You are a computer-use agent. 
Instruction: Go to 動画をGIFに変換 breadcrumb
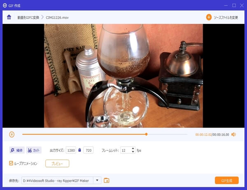tap(28, 17)
